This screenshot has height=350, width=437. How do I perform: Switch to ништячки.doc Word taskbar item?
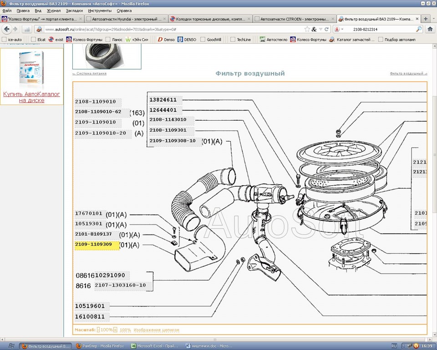coord(209,346)
